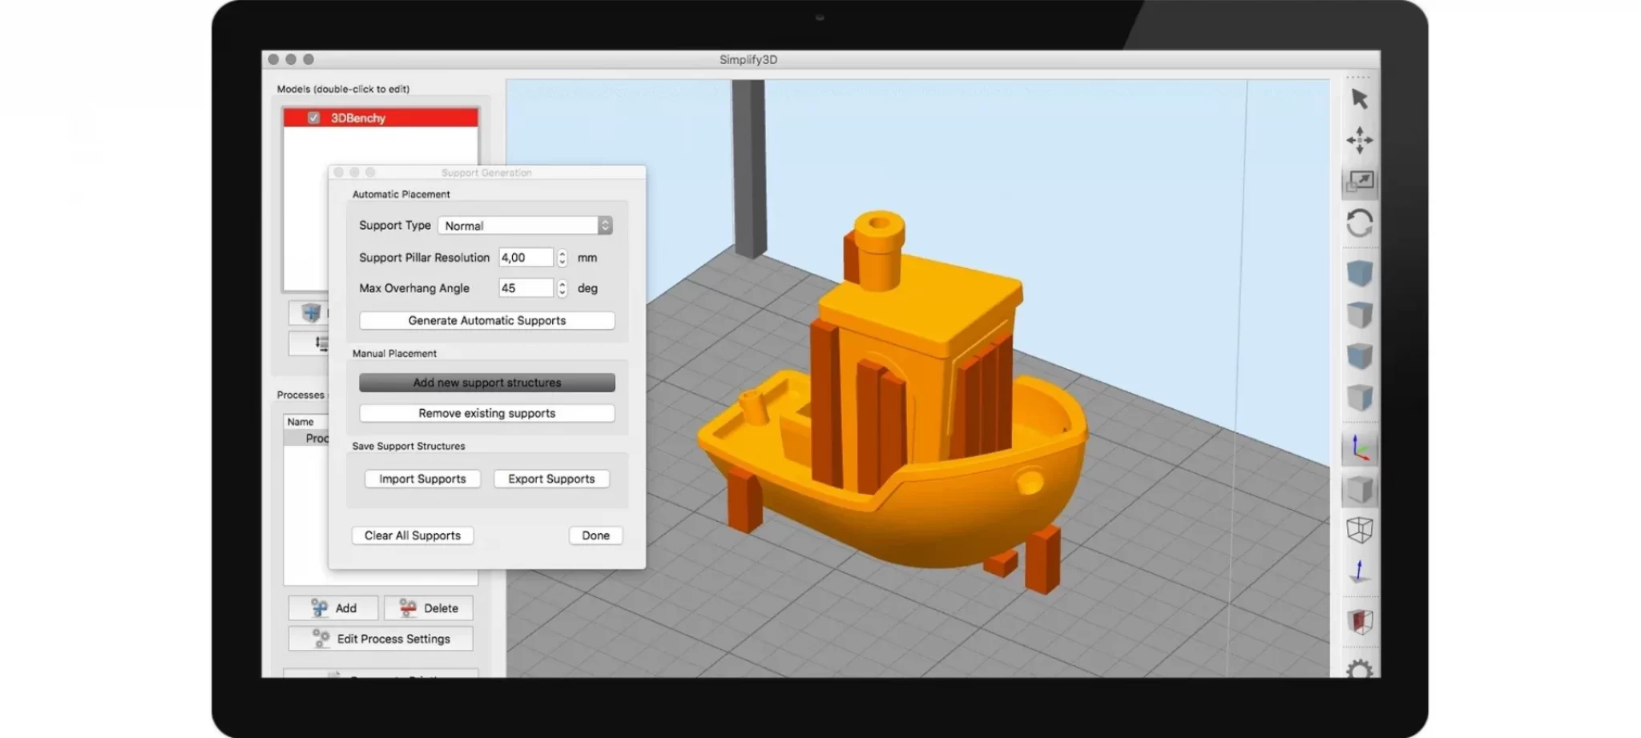Click the import model icon button
The image size is (1641, 738).
point(311,312)
